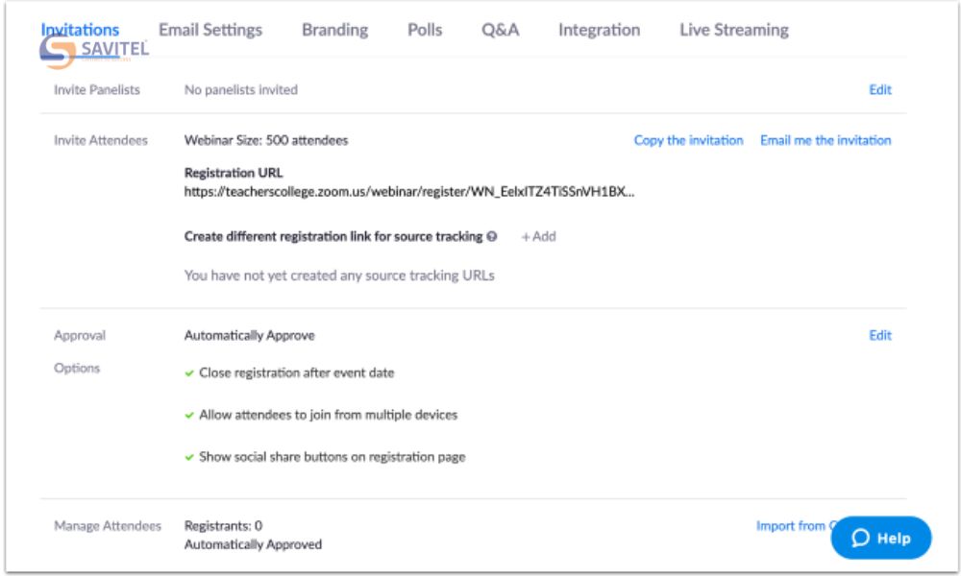
Task: Switch to the Email Settings tab
Action: (x=210, y=30)
